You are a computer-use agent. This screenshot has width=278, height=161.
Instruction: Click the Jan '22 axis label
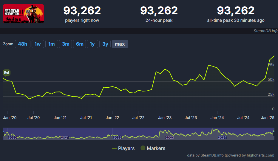coord(112,118)
